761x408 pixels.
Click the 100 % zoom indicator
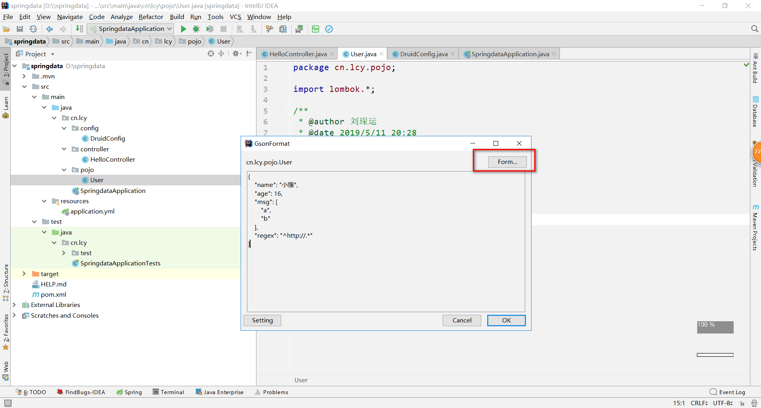[715, 327]
